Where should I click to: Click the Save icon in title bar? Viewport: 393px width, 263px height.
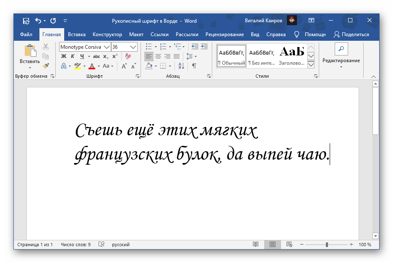point(26,21)
